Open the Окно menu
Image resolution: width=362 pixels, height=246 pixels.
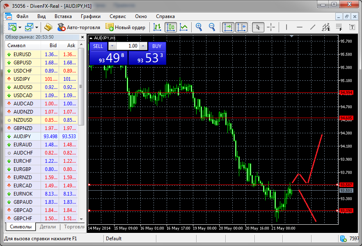click(x=141, y=16)
